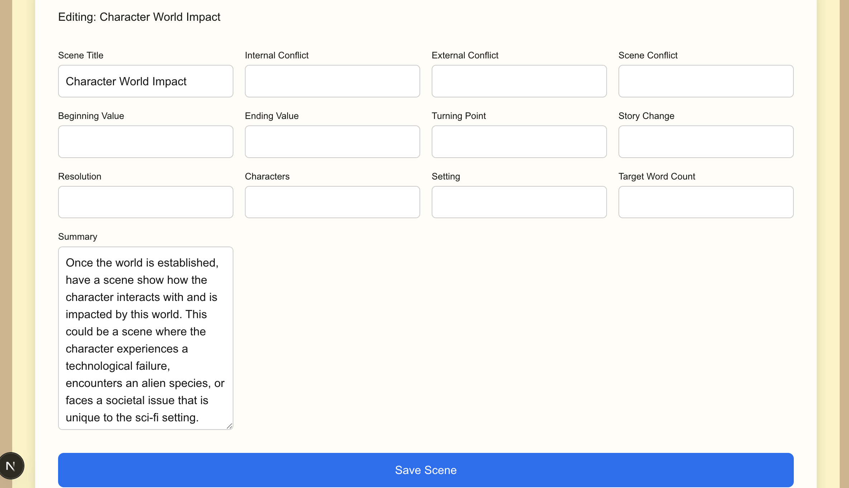Click inside the Story Change field
Screen dimensions: 849x488
click(x=706, y=142)
